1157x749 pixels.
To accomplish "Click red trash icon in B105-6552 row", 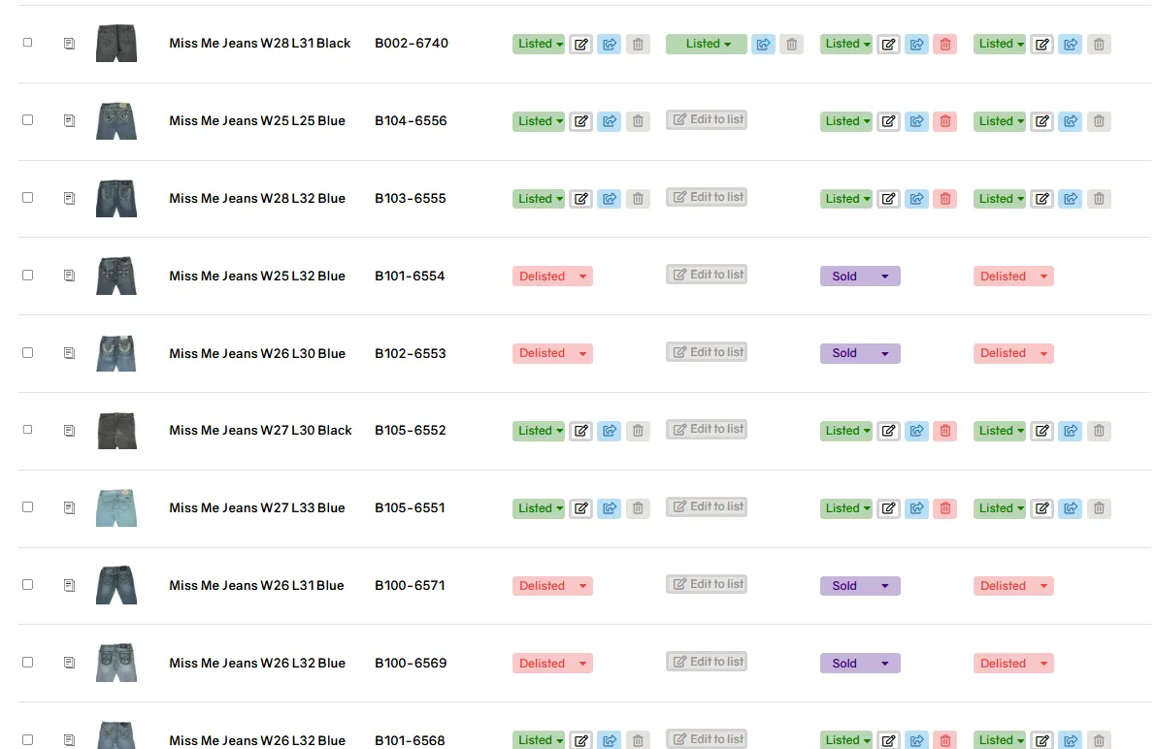I will pyautogui.click(x=945, y=431).
